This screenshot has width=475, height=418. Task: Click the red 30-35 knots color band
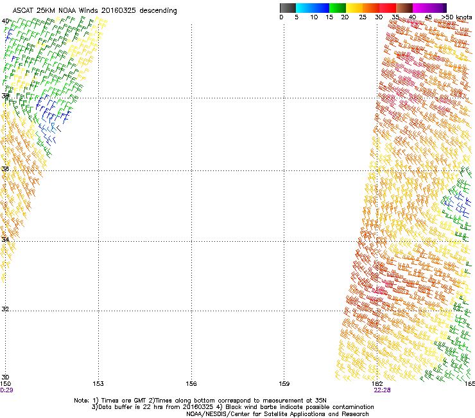tap(388, 8)
